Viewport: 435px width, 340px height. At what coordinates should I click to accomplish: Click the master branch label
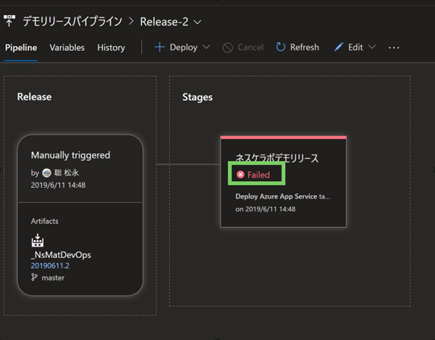pyautogui.click(x=53, y=278)
